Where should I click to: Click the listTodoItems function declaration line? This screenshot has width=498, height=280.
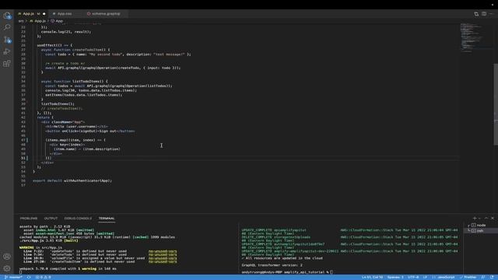coord(75,81)
